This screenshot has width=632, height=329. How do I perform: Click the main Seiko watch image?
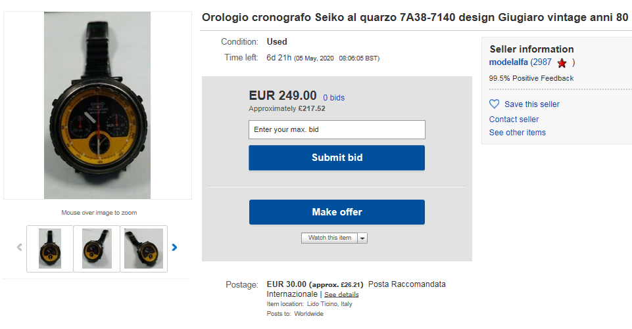97,105
